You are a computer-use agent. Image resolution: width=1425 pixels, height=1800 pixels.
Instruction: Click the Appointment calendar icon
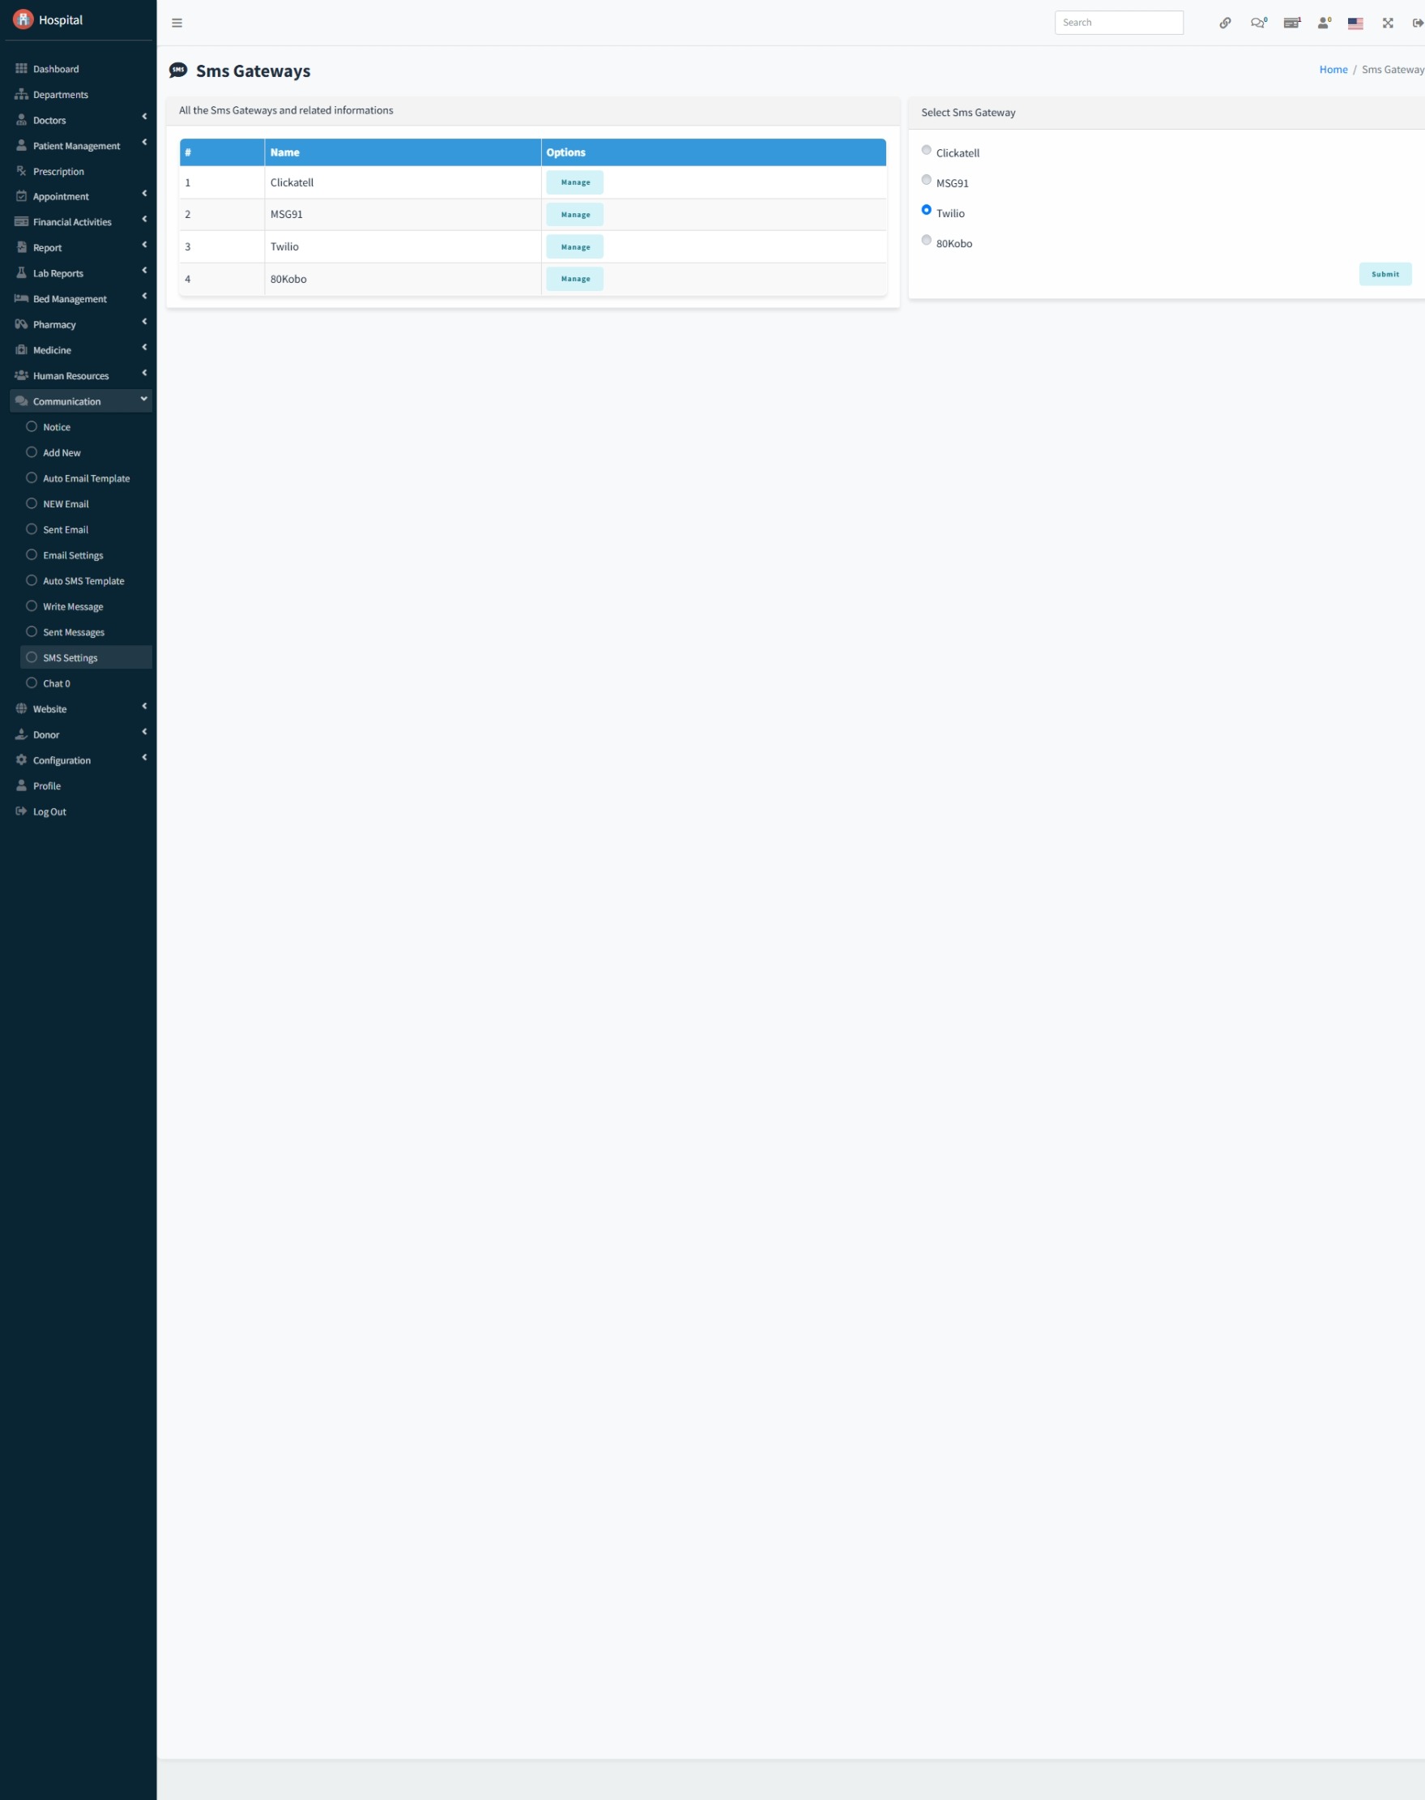click(x=22, y=196)
